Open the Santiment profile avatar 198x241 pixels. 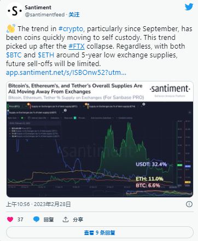[15, 11]
